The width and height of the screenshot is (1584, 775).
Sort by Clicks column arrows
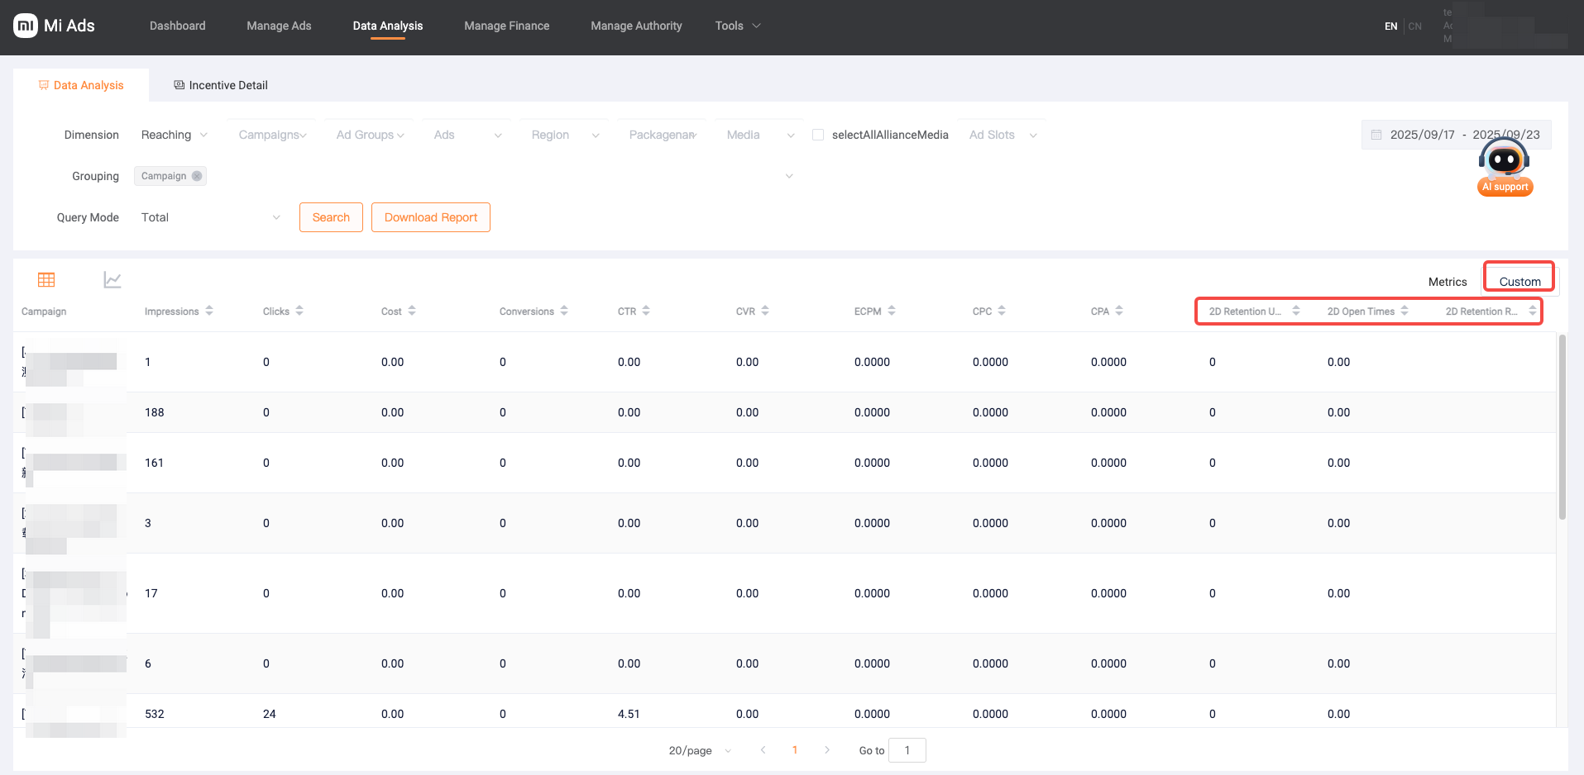[299, 311]
